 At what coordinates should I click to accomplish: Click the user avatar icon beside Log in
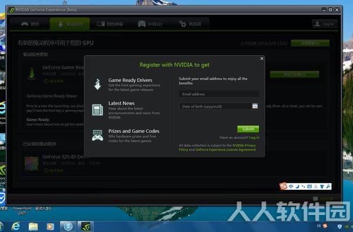(317, 24)
